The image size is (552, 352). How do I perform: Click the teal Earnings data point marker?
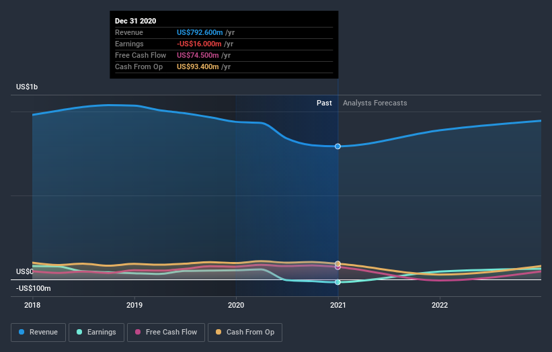pos(338,282)
